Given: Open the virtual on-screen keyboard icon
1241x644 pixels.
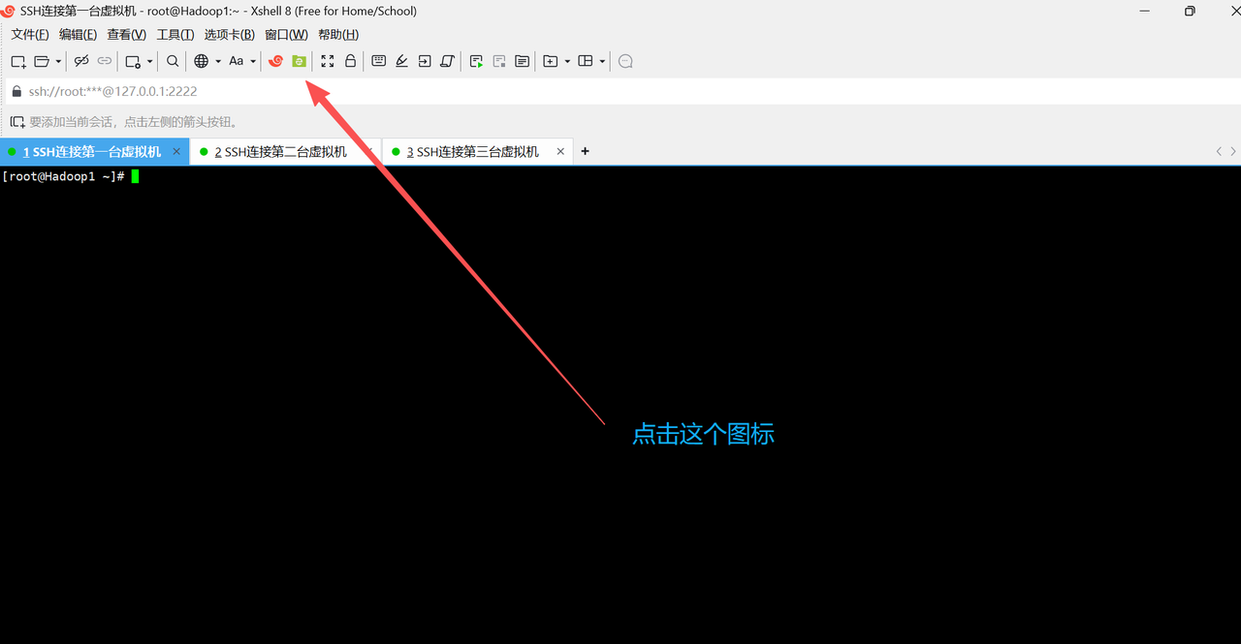Looking at the screenshot, I should coord(378,61).
